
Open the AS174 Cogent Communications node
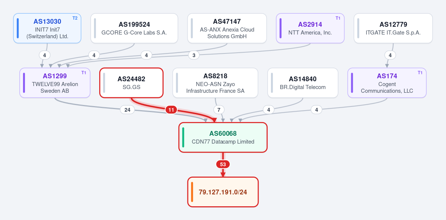click(x=387, y=83)
